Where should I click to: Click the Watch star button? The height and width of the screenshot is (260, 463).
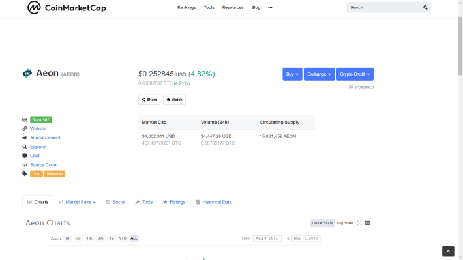pos(174,100)
